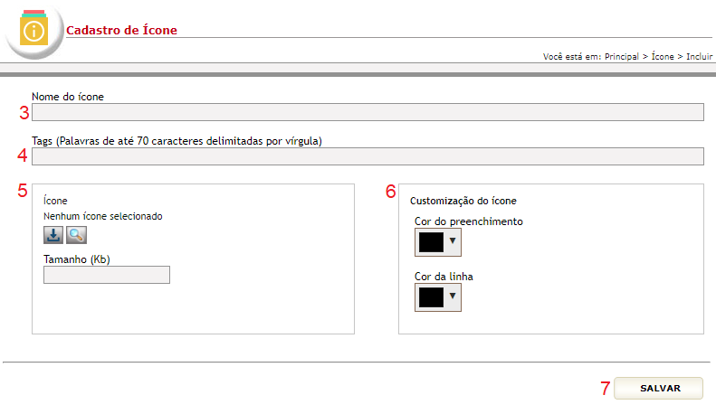Screen dimensions: 716x414
Task: Focus the Tags input field
Action: pyautogui.click(x=368, y=156)
